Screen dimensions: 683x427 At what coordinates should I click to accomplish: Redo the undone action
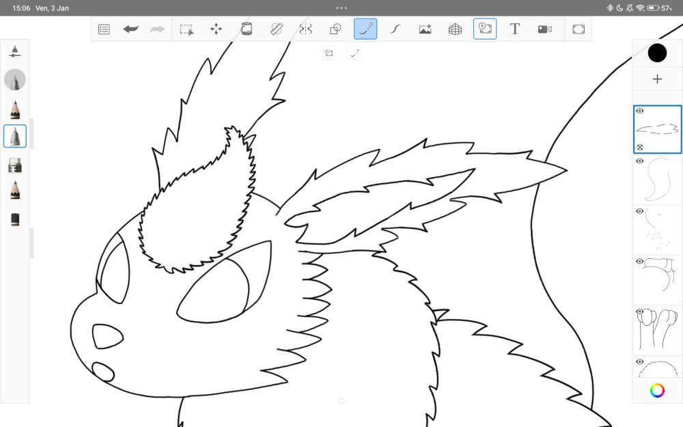pos(157,29)
